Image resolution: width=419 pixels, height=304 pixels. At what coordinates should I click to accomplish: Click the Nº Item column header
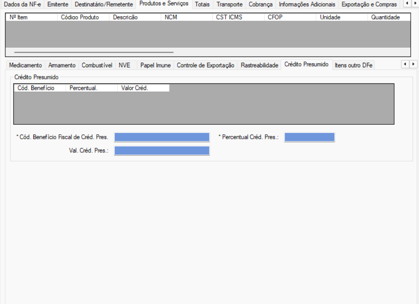click(x=31, y=17)
